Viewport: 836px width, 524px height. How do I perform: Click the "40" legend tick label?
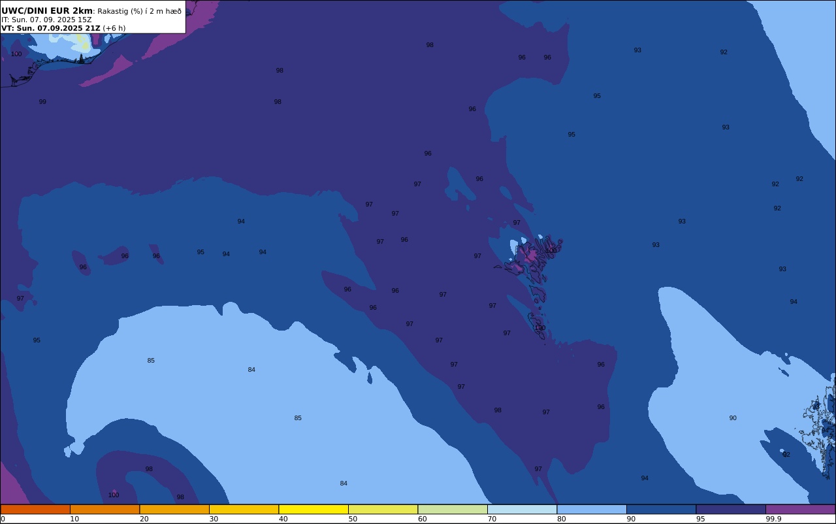click(283, 519)
